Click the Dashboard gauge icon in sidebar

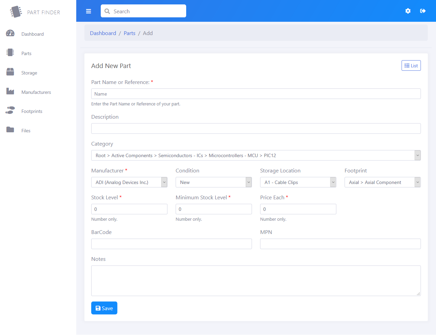[10, 33]
